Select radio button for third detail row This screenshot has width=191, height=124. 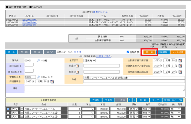click(x=8, y=117)
